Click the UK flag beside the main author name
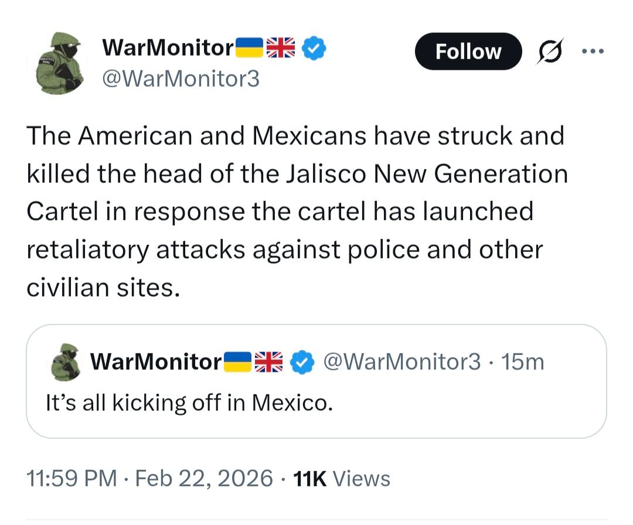The image size is (633, 525). pos(281,47)
